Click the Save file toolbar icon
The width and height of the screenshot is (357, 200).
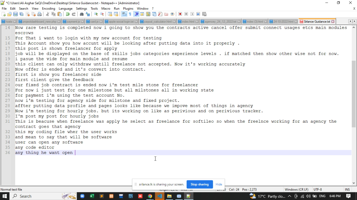coord(16,14)
